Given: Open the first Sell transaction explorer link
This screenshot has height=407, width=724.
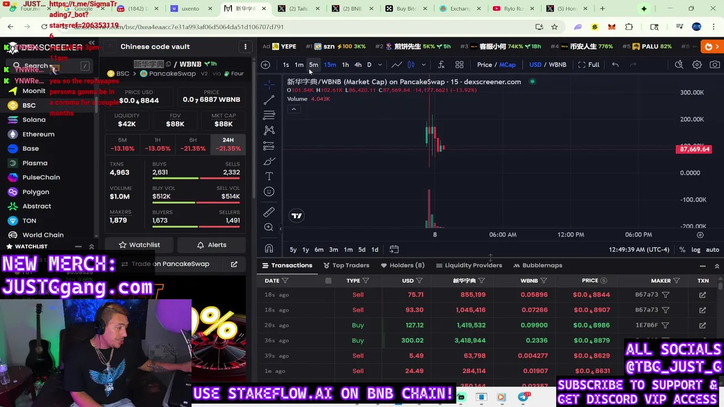Looking at the screenshot, I should point(703,295).
